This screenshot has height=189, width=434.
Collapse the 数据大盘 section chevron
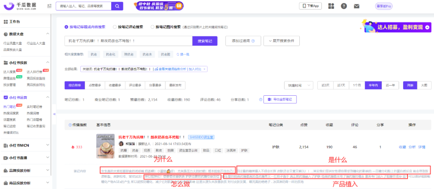[x=47, y=34]
